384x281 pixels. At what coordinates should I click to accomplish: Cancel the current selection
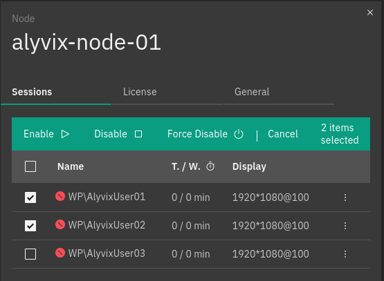point(283,134)
